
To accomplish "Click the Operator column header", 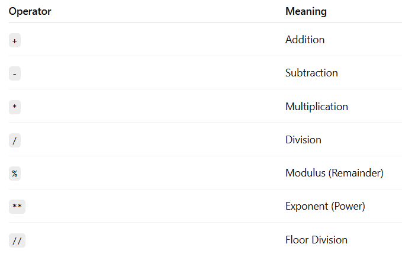I will (x=30, y=11).
